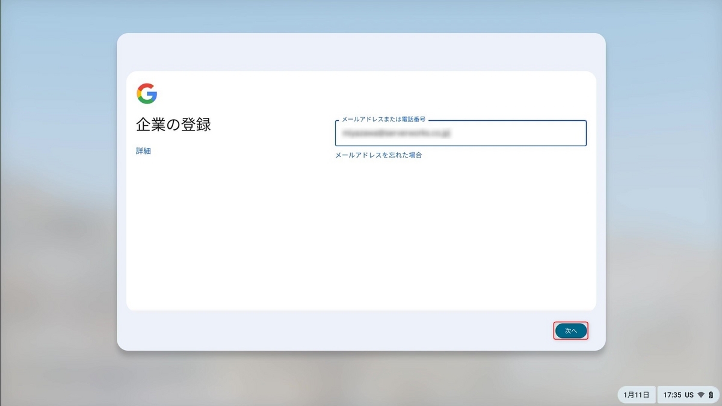Open the status tray showing 17:35
This screenshot has height=406, width=722.
pos(688,395)
